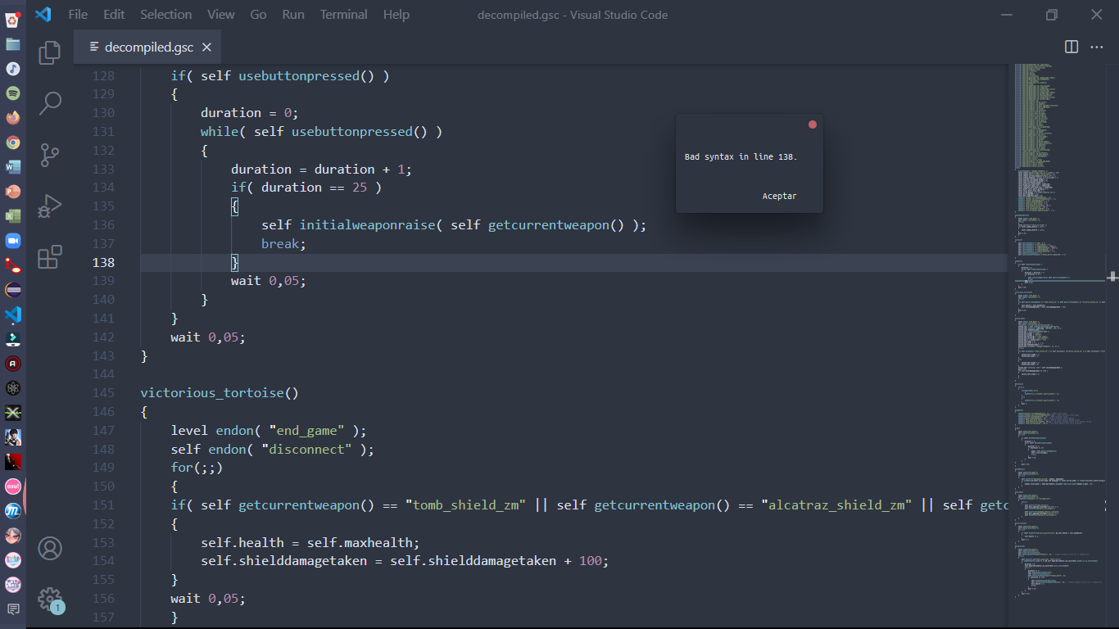Open the View menu
The width and height of the screenshot is (1119, 629).
220,15
